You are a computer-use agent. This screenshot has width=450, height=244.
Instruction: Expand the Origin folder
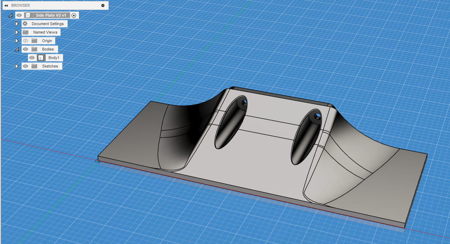click(17, 41)
